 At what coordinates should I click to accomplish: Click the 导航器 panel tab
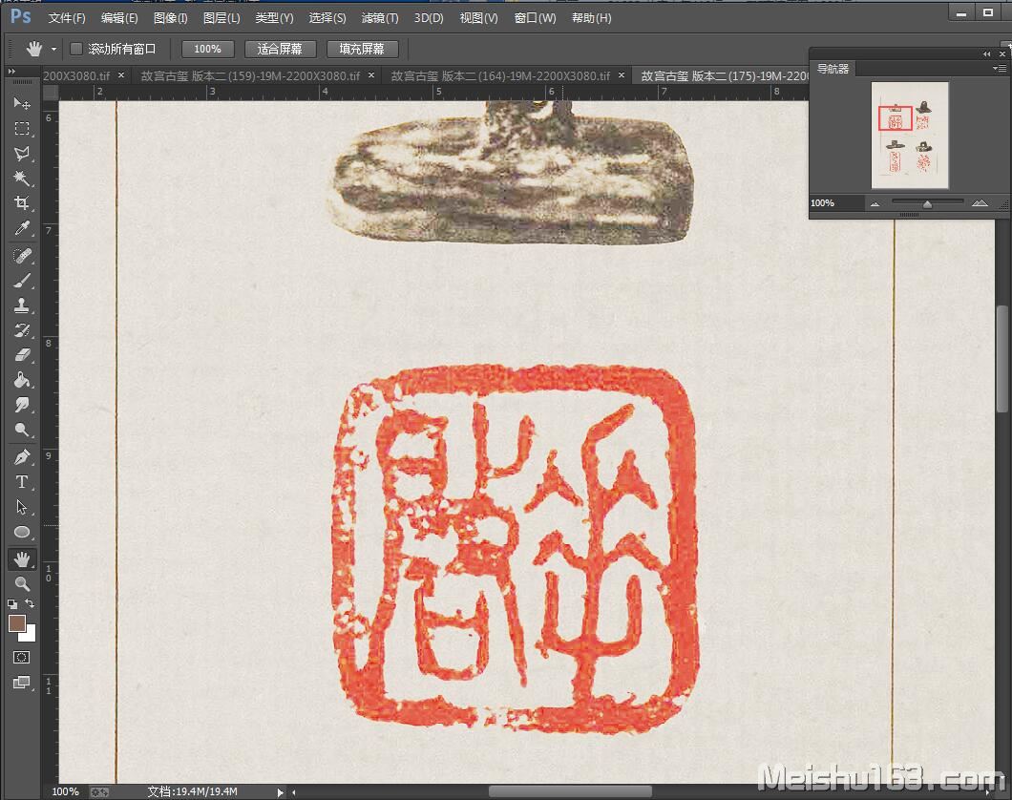pos(833,69)
